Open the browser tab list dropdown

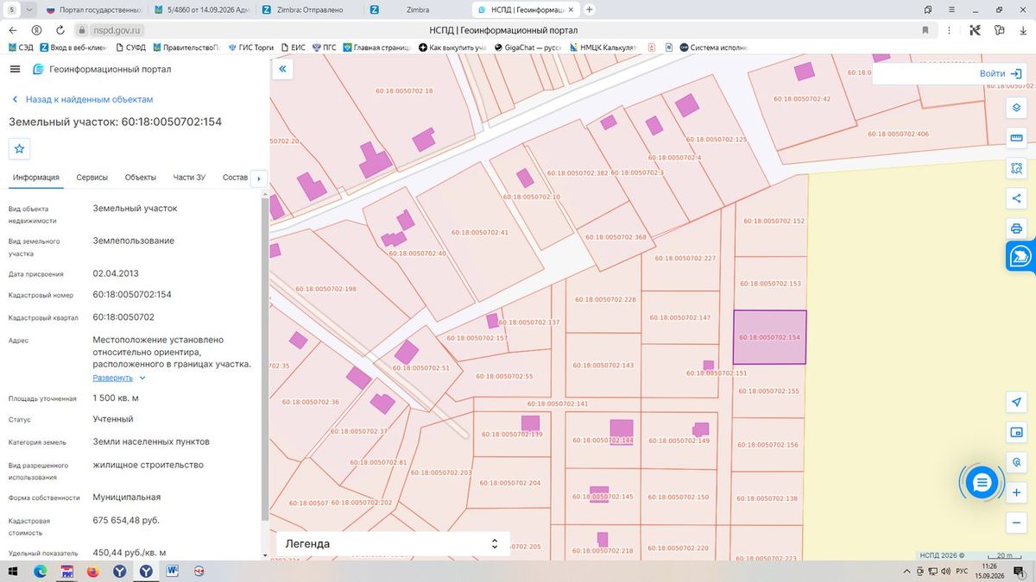point(30,9)
